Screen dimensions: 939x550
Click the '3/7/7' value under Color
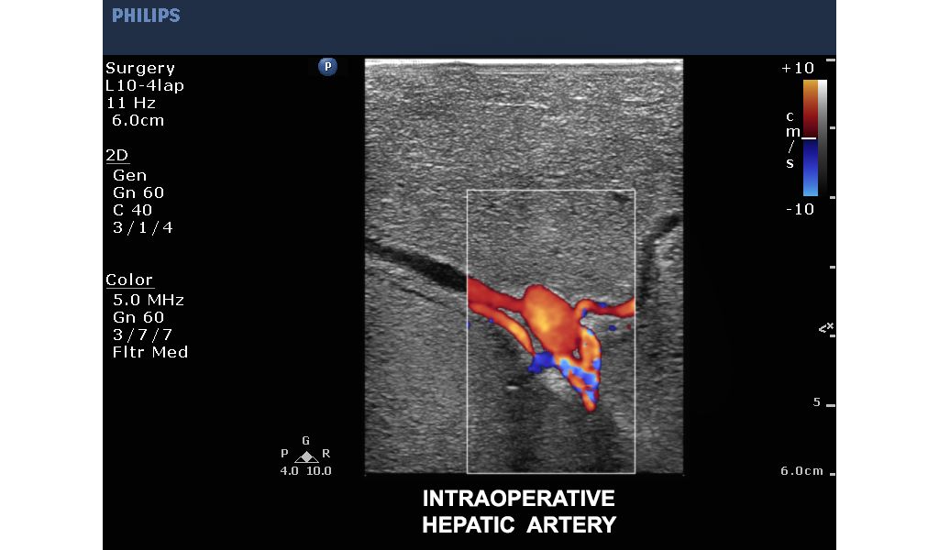(x=142, y=335)
